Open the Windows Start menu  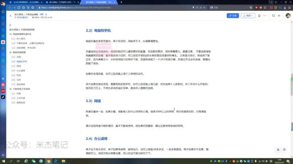3,161
